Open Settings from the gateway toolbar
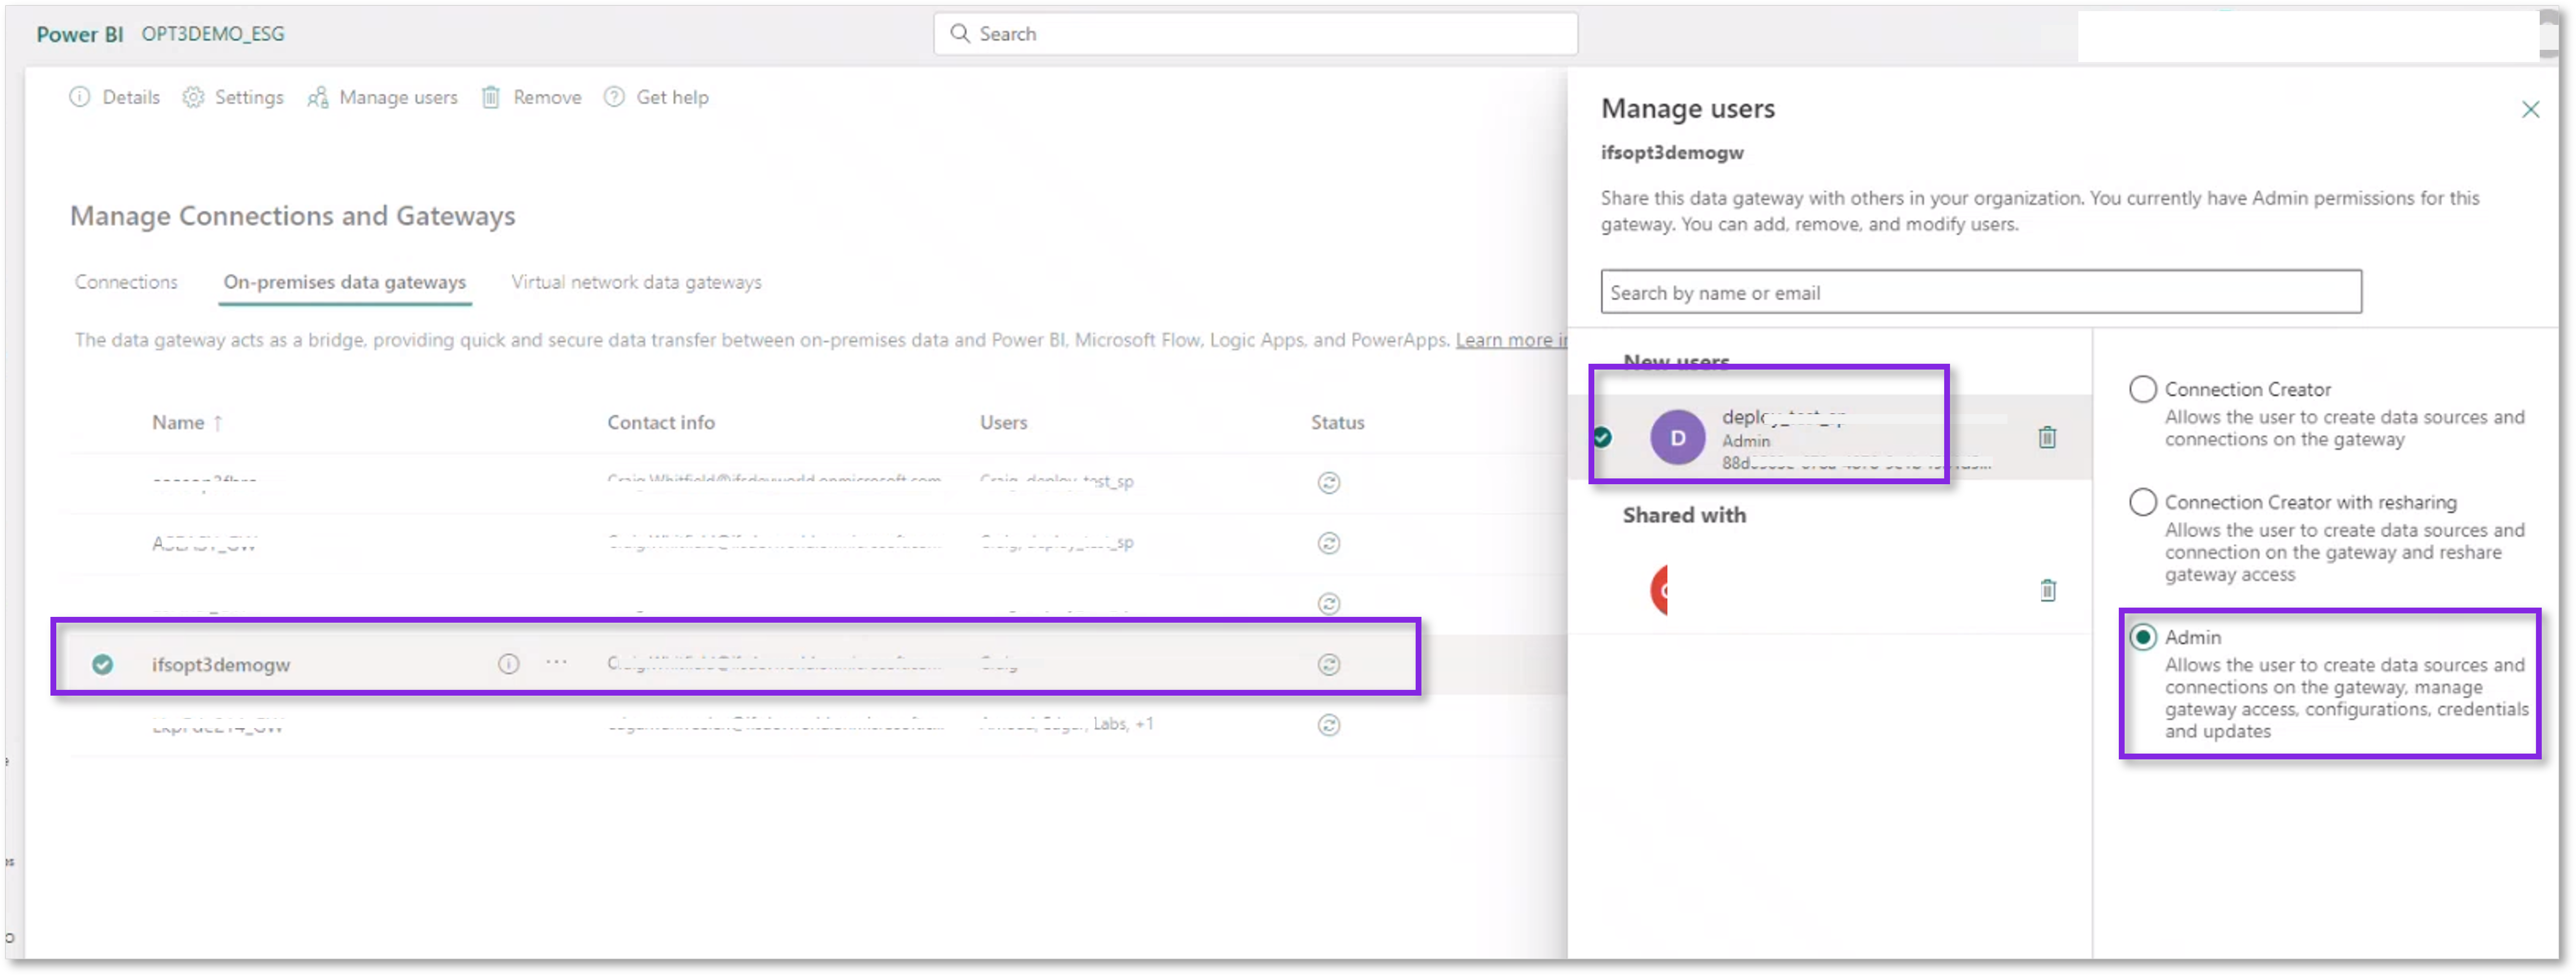The width and height of the screenshot is (2576, 976). coord(232,97)
